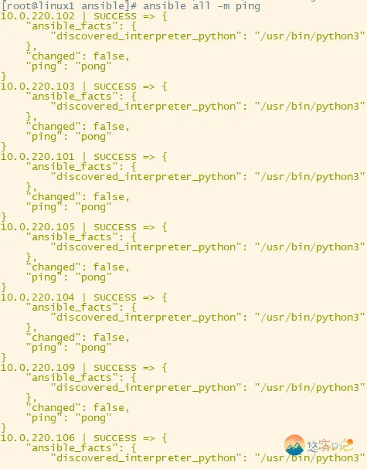Viewport: 367px width, 469px height.
Task: Click SUCCESS status on 10.0.220.109 line
Action: [x=115, y=368]
